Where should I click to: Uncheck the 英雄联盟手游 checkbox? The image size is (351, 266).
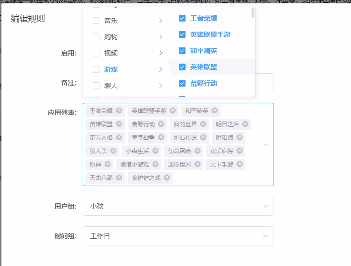point(182,34)
